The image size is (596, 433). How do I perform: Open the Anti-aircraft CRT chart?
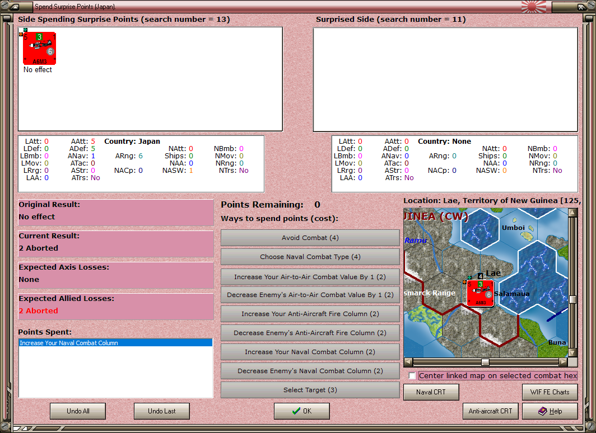pyautogui.click(x=490, y=411)
